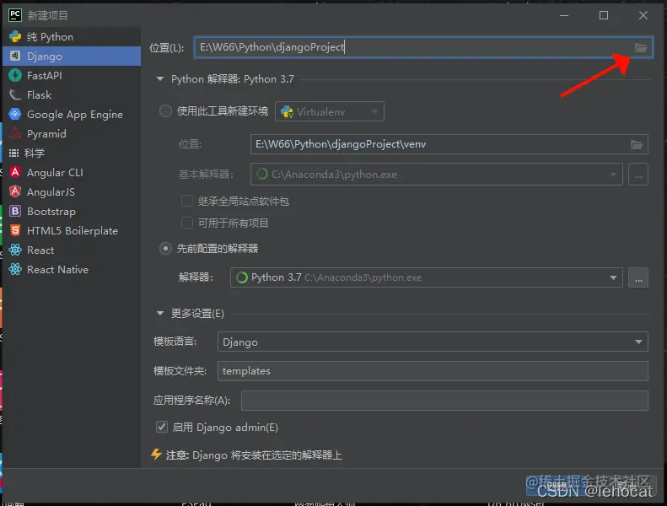Select the Pure Python project icon
The width and height of the screenshot is (667, 506).
[x=15, y=37]
